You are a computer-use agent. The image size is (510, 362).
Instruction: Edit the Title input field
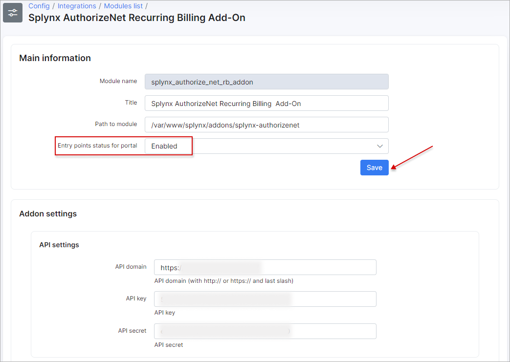266,104
